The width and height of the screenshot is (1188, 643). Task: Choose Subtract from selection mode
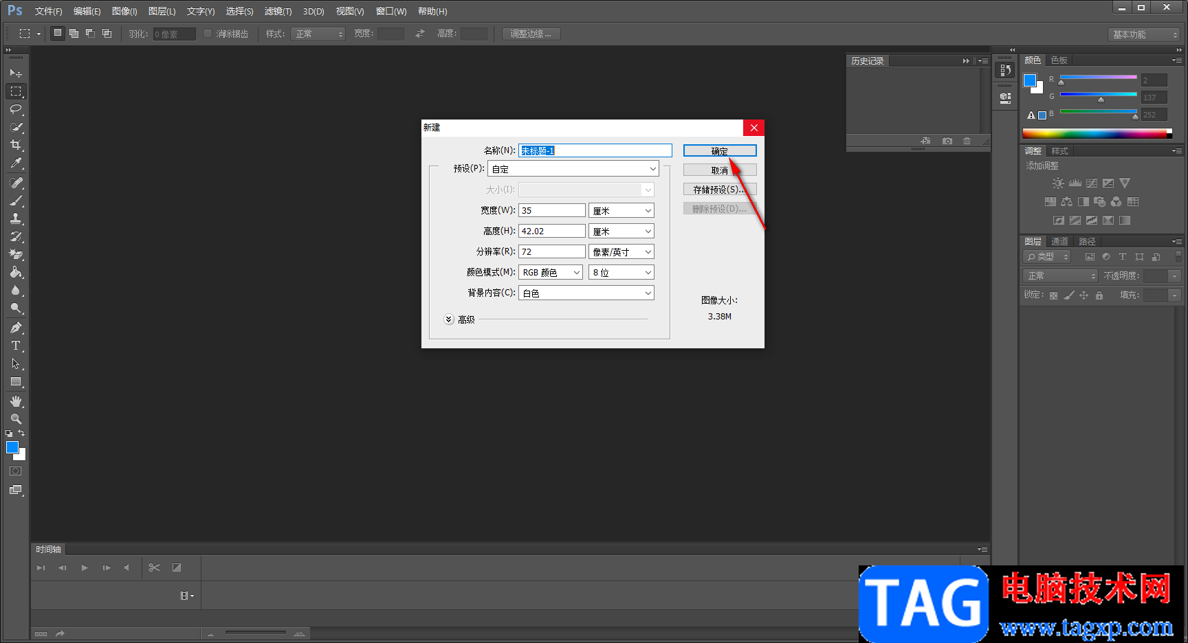[90, 33]
